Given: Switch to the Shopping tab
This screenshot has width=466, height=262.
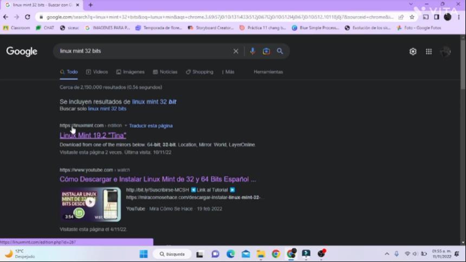Looking at the screenshot, I should pos(199,72).
